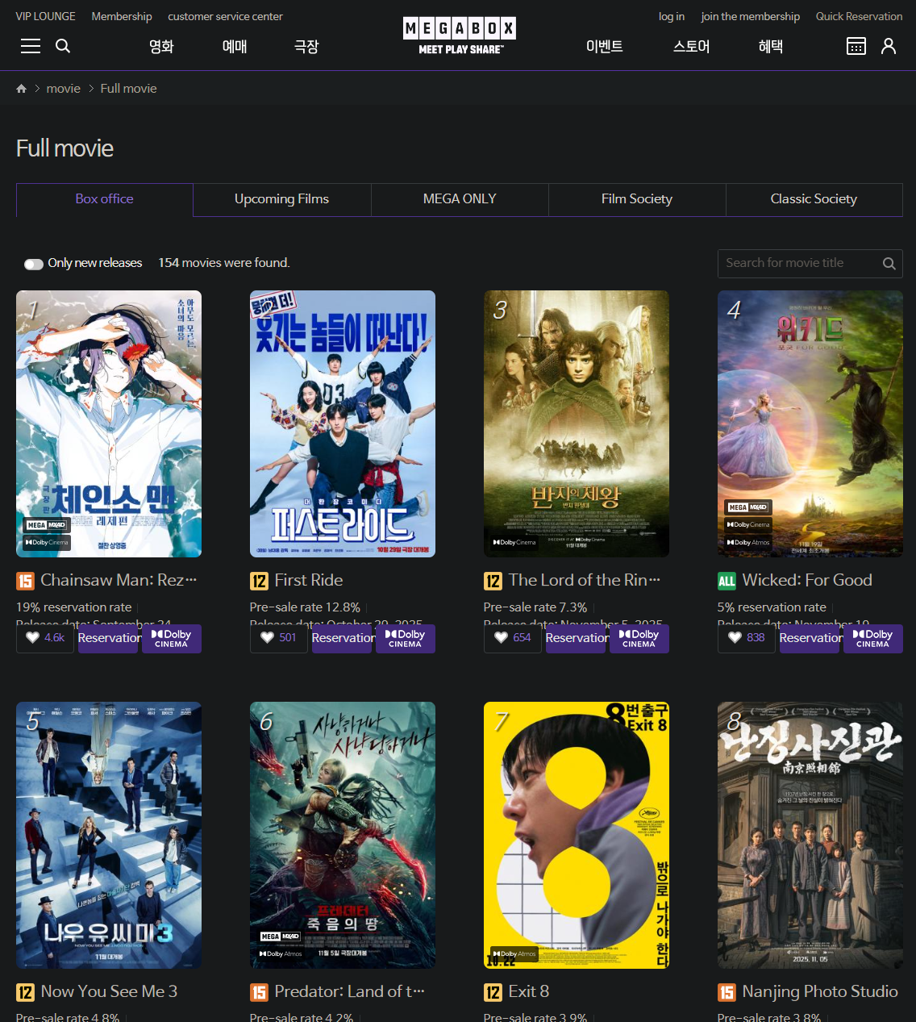Viewport: 916px width, 1022px height.
Task: Click Reservation button for Wicked: For Good
Action: pyautogui.click(x=810, y=639)
